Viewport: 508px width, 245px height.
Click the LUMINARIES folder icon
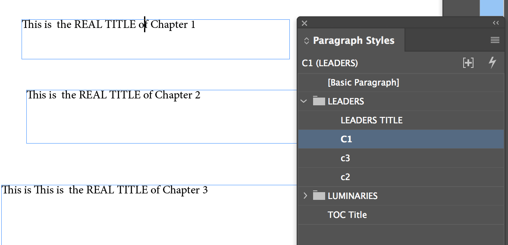[x=319, y=196]
